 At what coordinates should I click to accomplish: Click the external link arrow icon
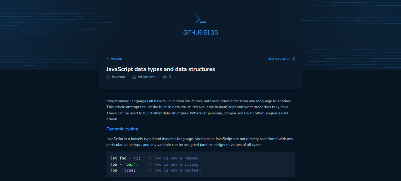294,59
